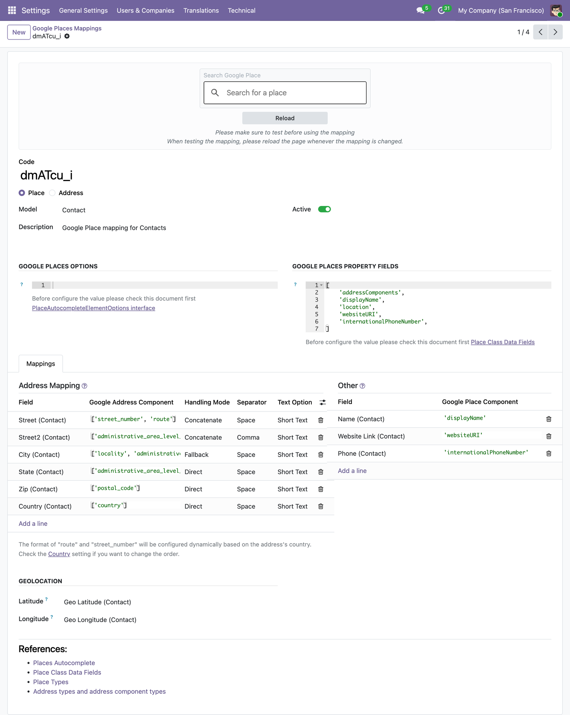570x715 pixels.
Task: Select the Place radio option
Action: pyautogui.click(x=22, y=193)
